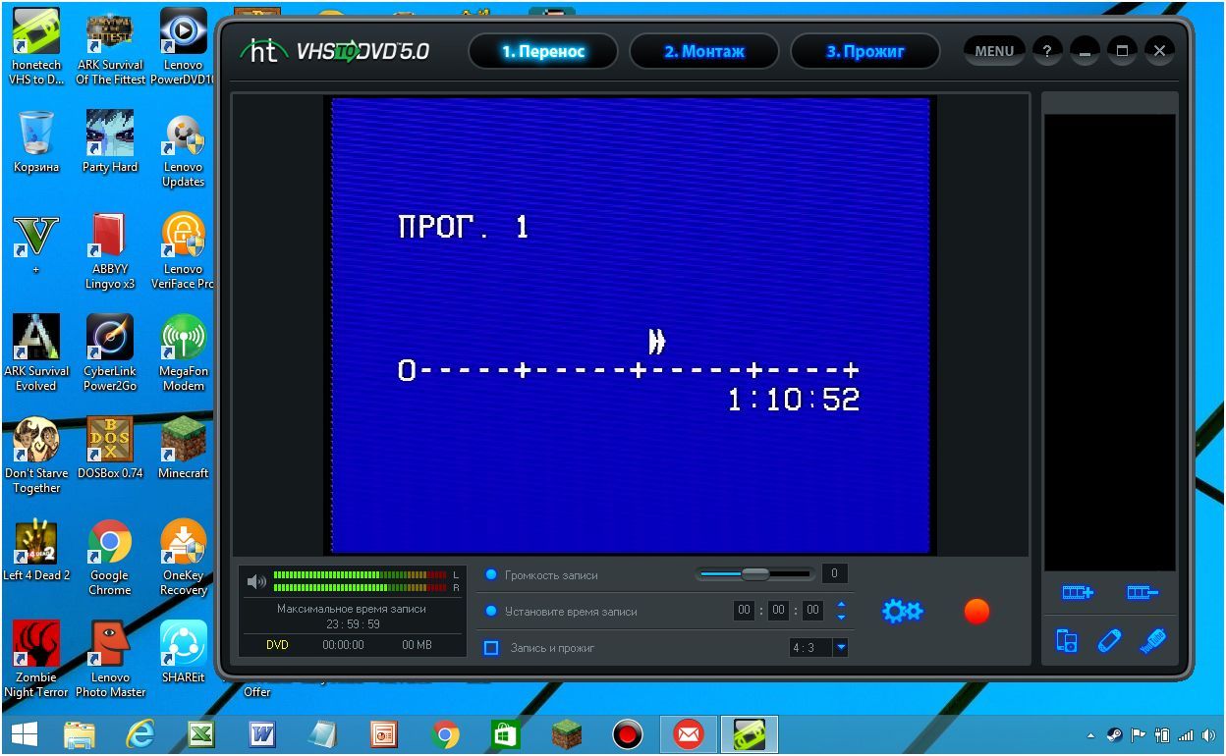The height and width of the screenshot is (756, 1226).
Task: Click the red record button
Action: point(976,611)
